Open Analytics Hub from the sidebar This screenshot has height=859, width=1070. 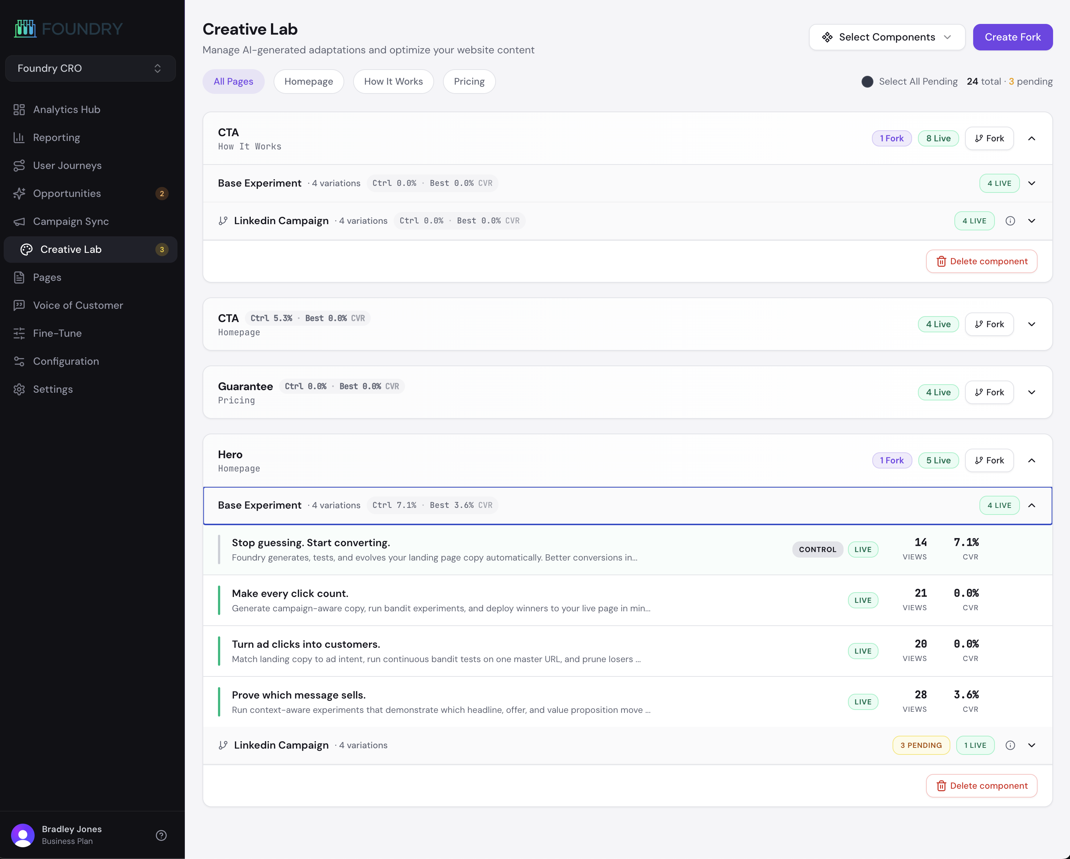point(66,109)
